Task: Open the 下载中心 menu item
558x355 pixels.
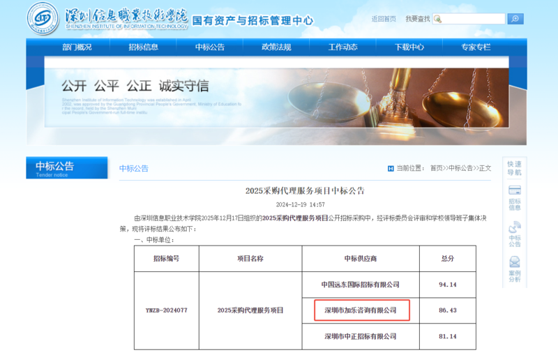Action: (x=409, y=47)
